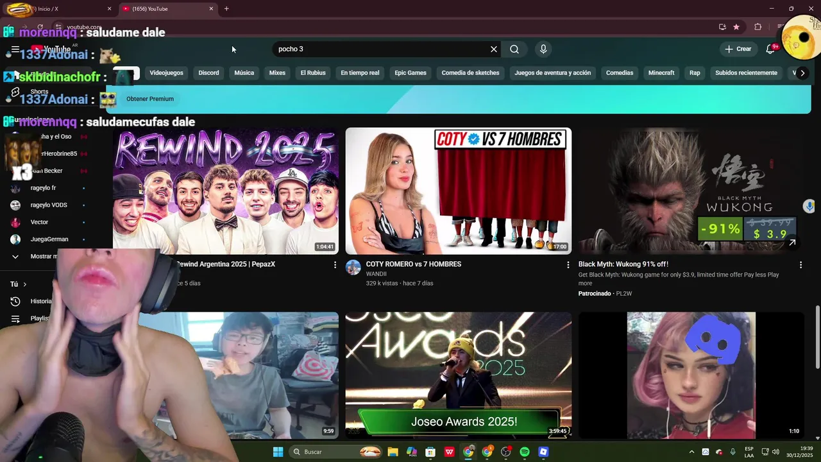Select the Subidos recientemente chip
This screenshot has height=462, width=821.
pyautogui.click(x=746, y=73)
